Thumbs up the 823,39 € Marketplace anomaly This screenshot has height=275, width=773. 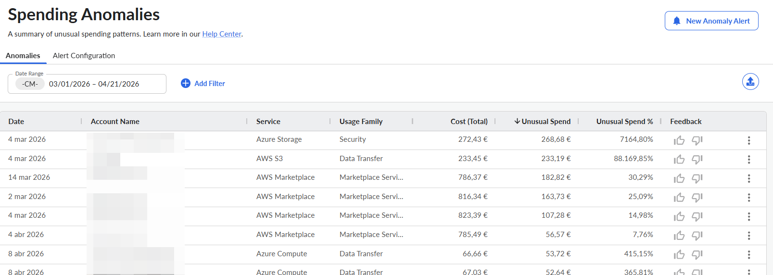tap(679, 216)
